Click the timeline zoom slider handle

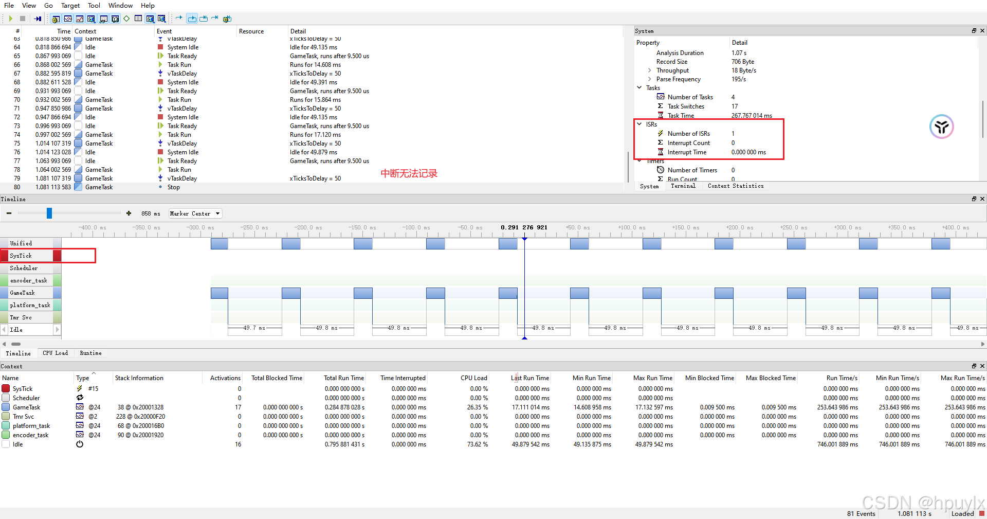click(50, 213)
